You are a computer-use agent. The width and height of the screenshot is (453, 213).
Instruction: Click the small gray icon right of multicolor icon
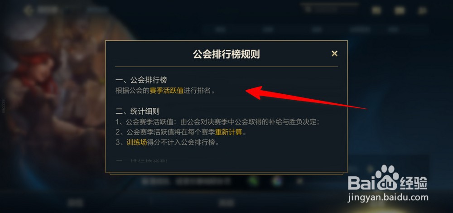click(x=300, y=181)
